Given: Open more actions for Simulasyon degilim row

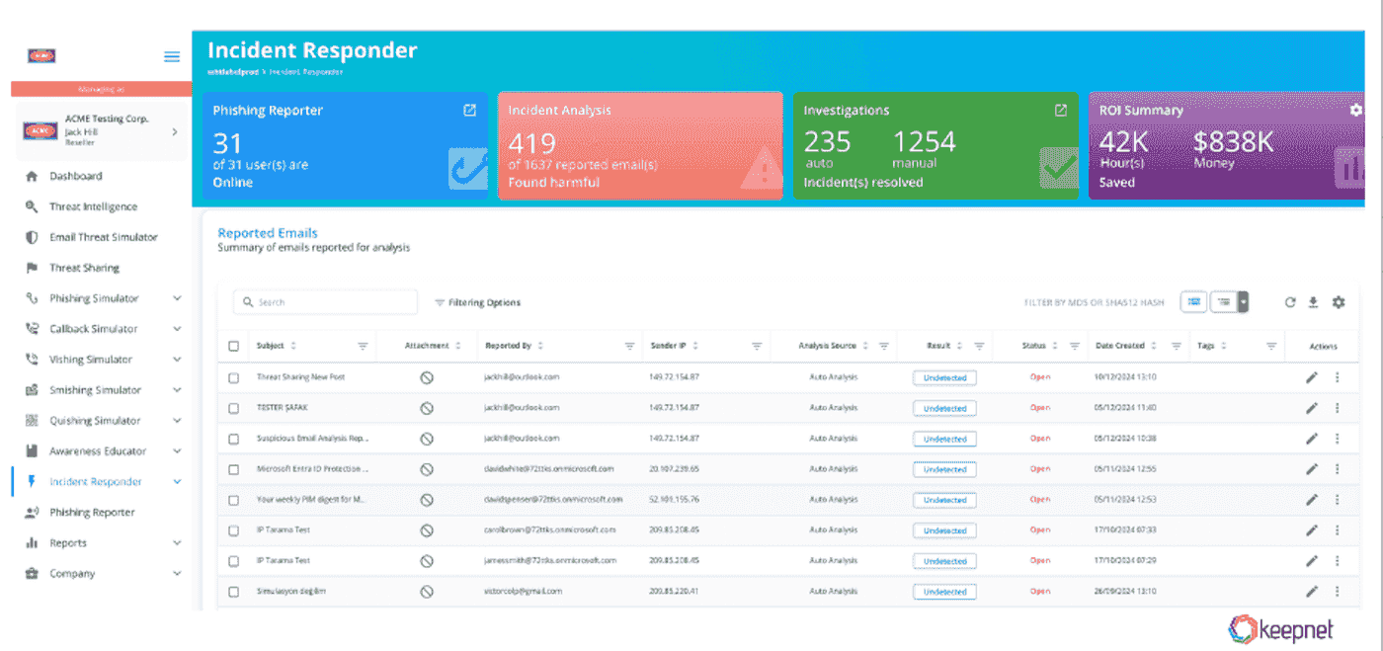Looking at the screenshot, I should pos(1338,592).
